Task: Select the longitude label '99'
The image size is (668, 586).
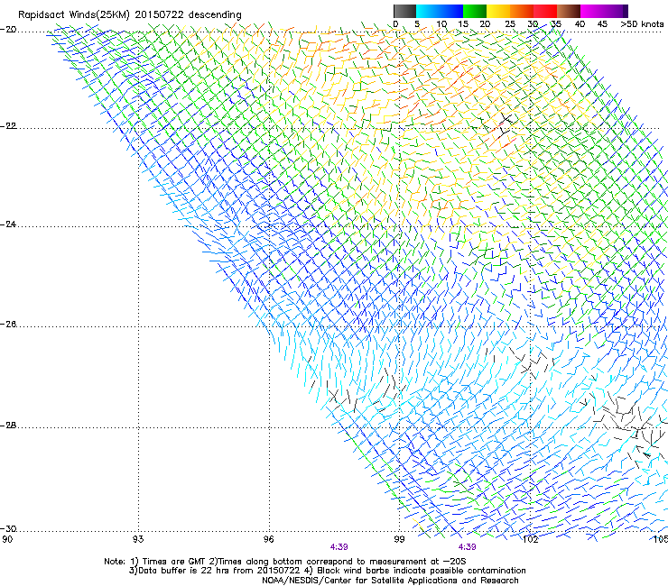Action: point(399,539)
